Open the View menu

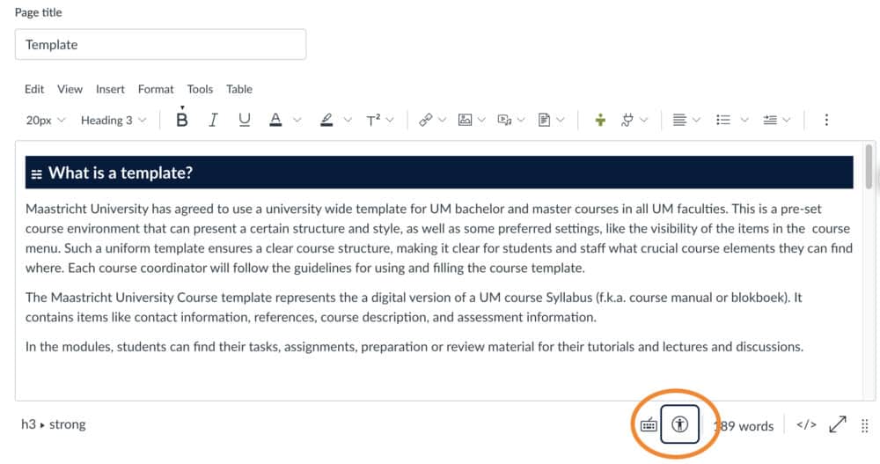[70, 89]
